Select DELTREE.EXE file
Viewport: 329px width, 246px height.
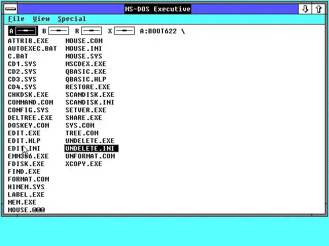30,118
